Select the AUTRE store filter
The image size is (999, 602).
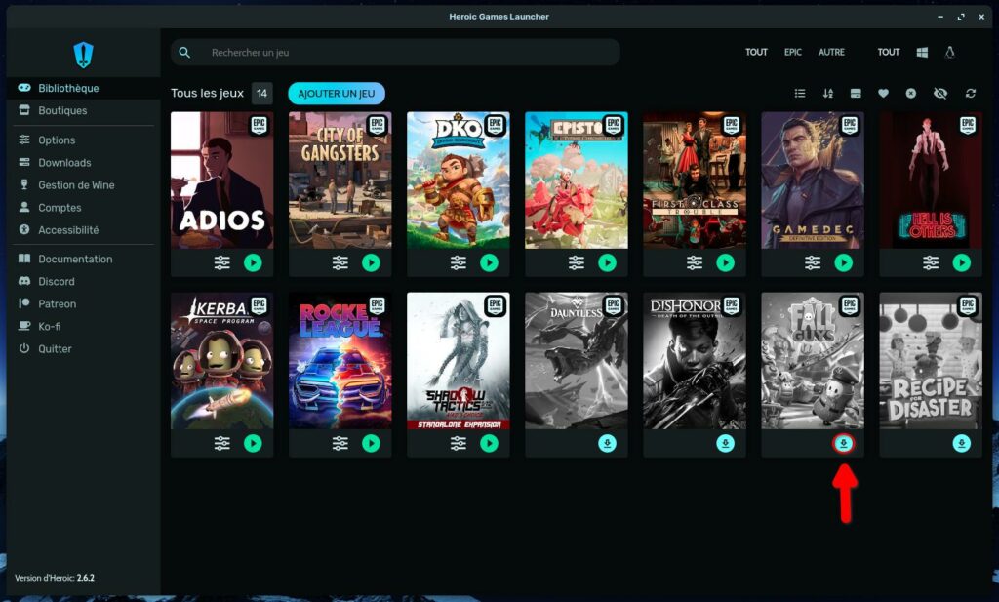tap(831, 53)
